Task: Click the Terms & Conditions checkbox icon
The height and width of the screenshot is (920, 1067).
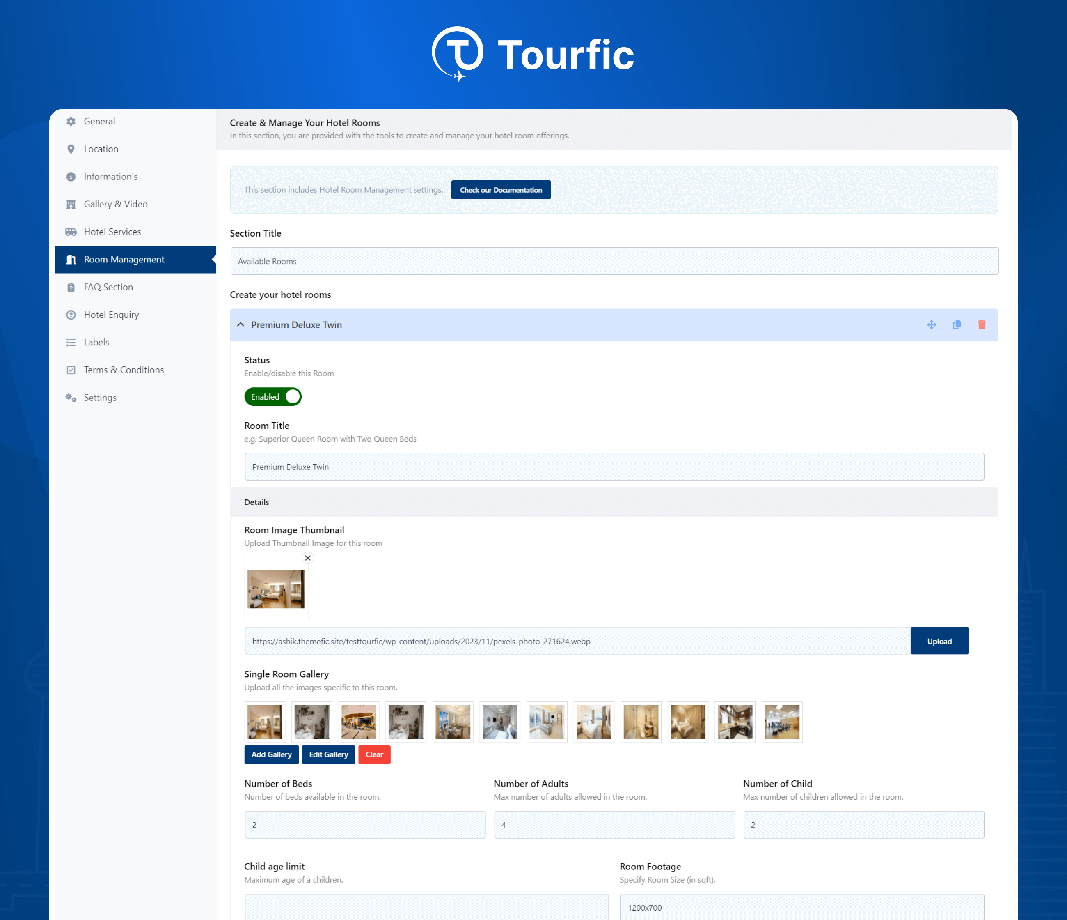Action: pyautogui.click(x=71, y=370)
